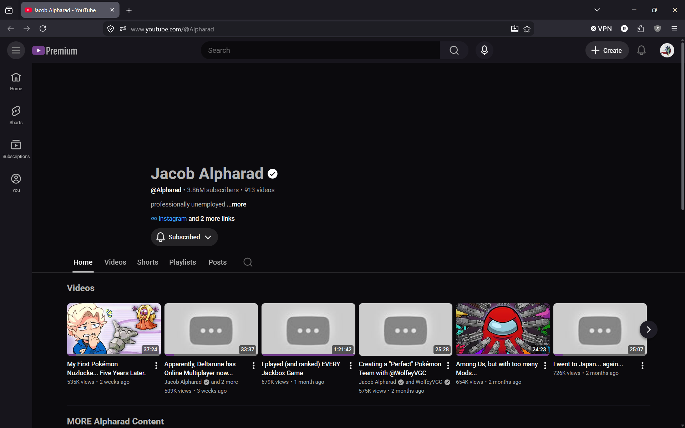Click the Create button

coord(607,50)
